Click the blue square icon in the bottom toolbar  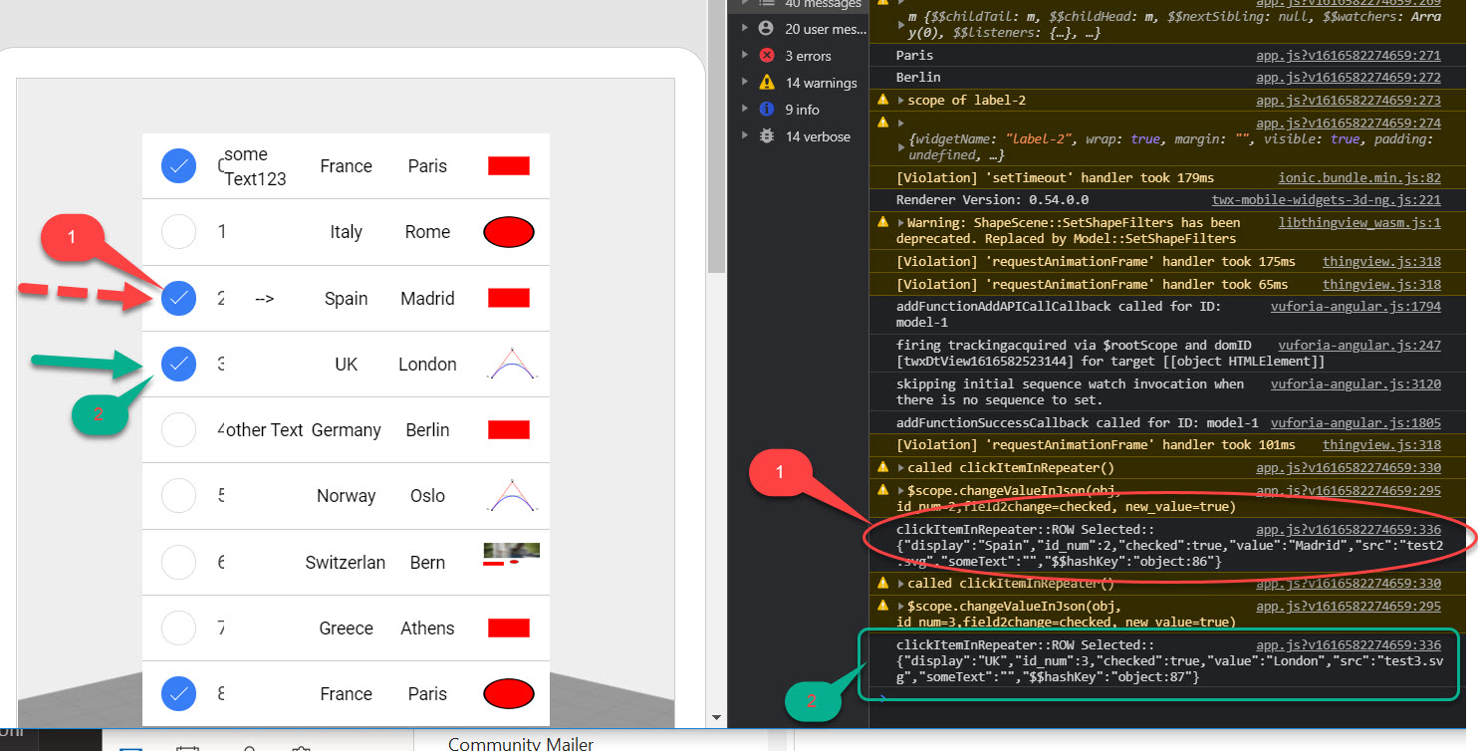tap(130, 746)
